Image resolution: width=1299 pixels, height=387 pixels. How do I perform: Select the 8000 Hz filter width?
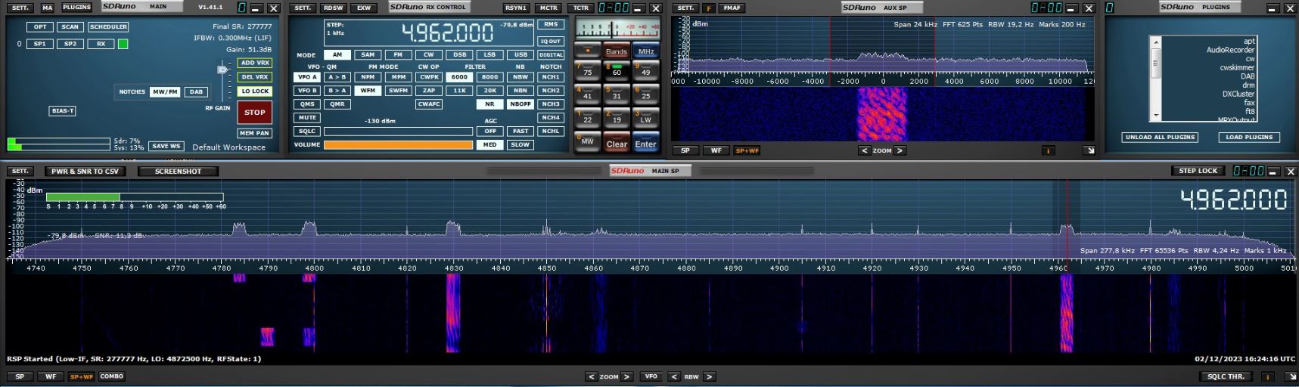click(489, 77)
